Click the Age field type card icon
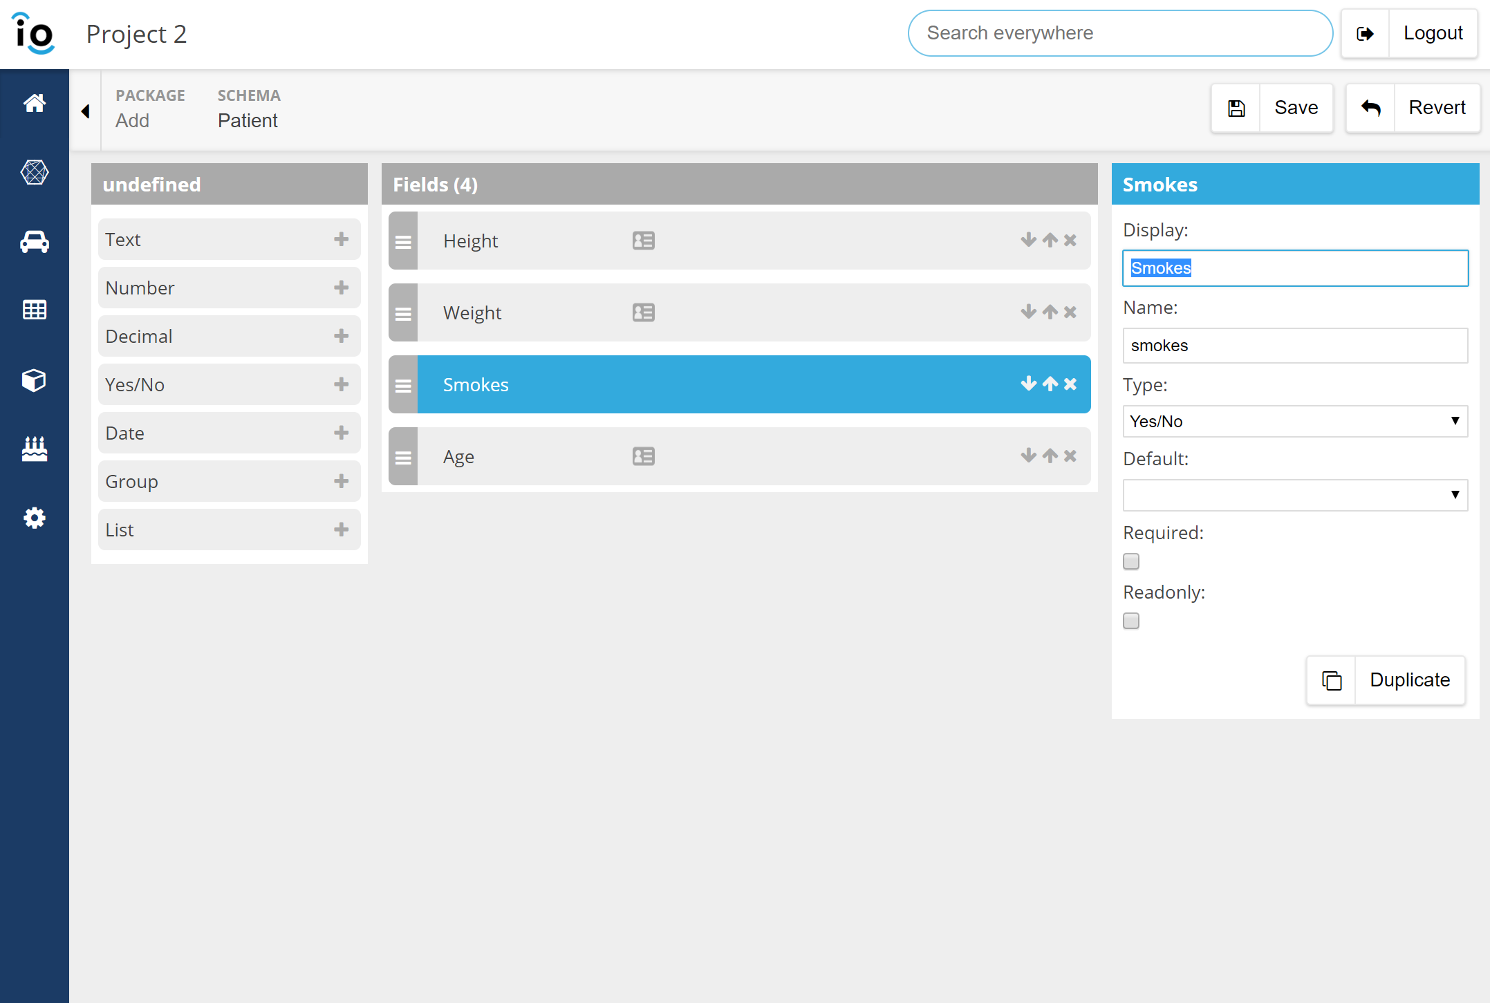The width and height of the screenshot is (1490, 1003). (644, 456)
